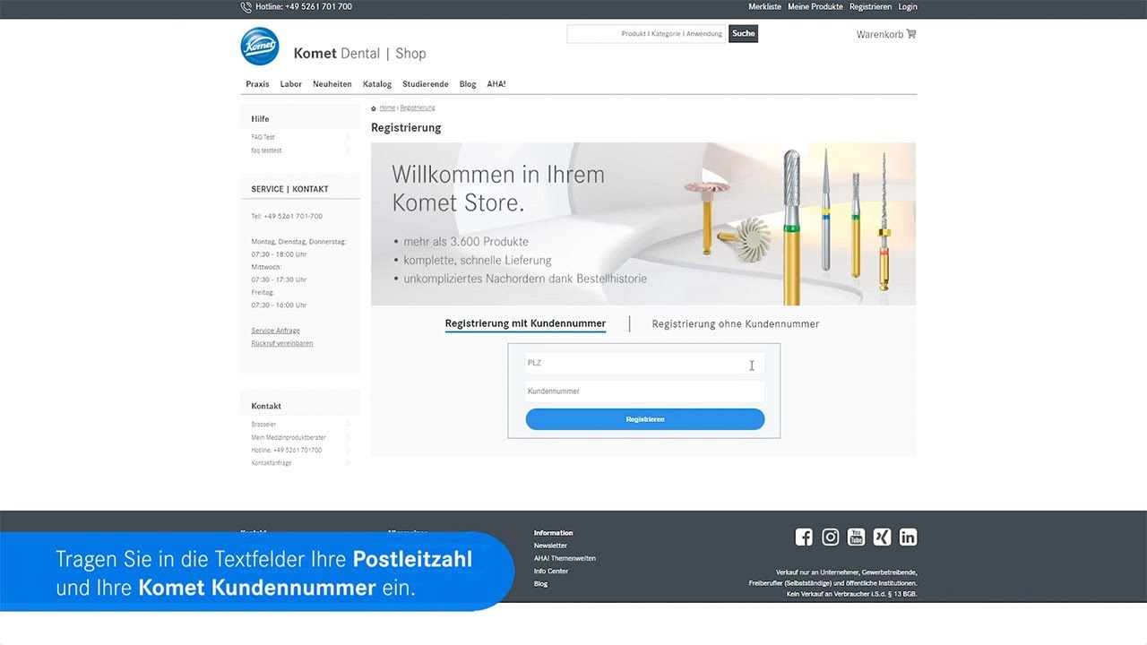Click into the Kundennummer field

[x=645, y=391]
